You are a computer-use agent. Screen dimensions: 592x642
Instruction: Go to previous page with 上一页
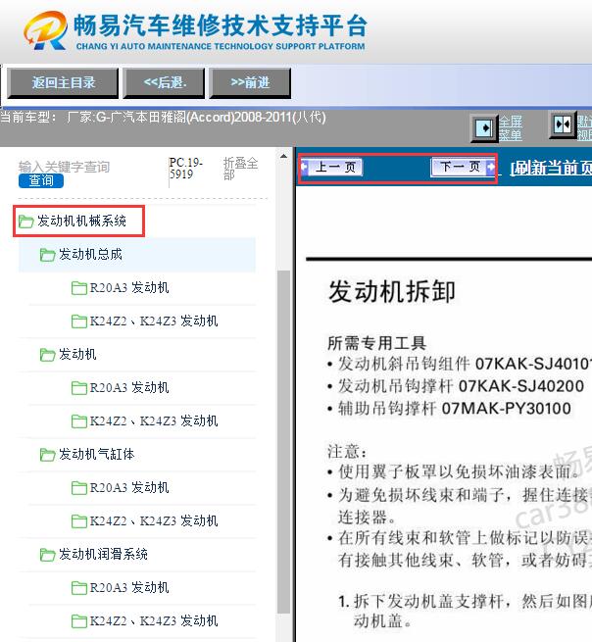(x=331, y=167)
